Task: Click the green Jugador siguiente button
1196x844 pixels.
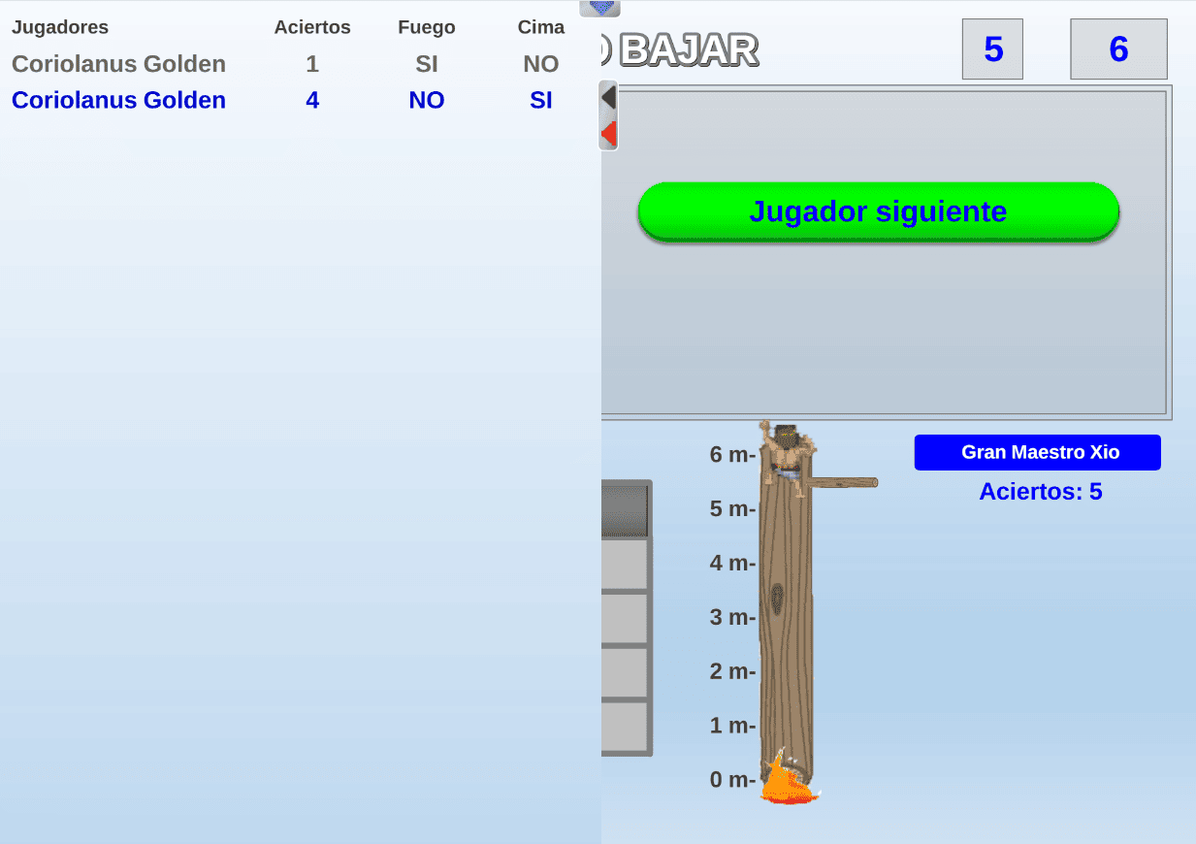Action: tap(878, 211)
